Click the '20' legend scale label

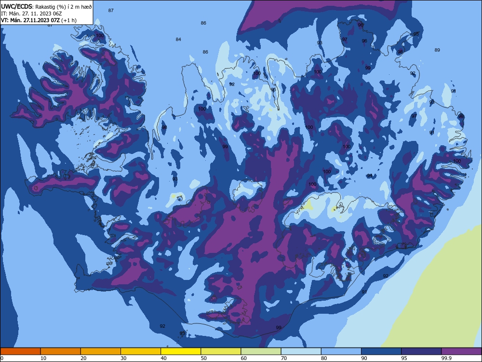83,358
